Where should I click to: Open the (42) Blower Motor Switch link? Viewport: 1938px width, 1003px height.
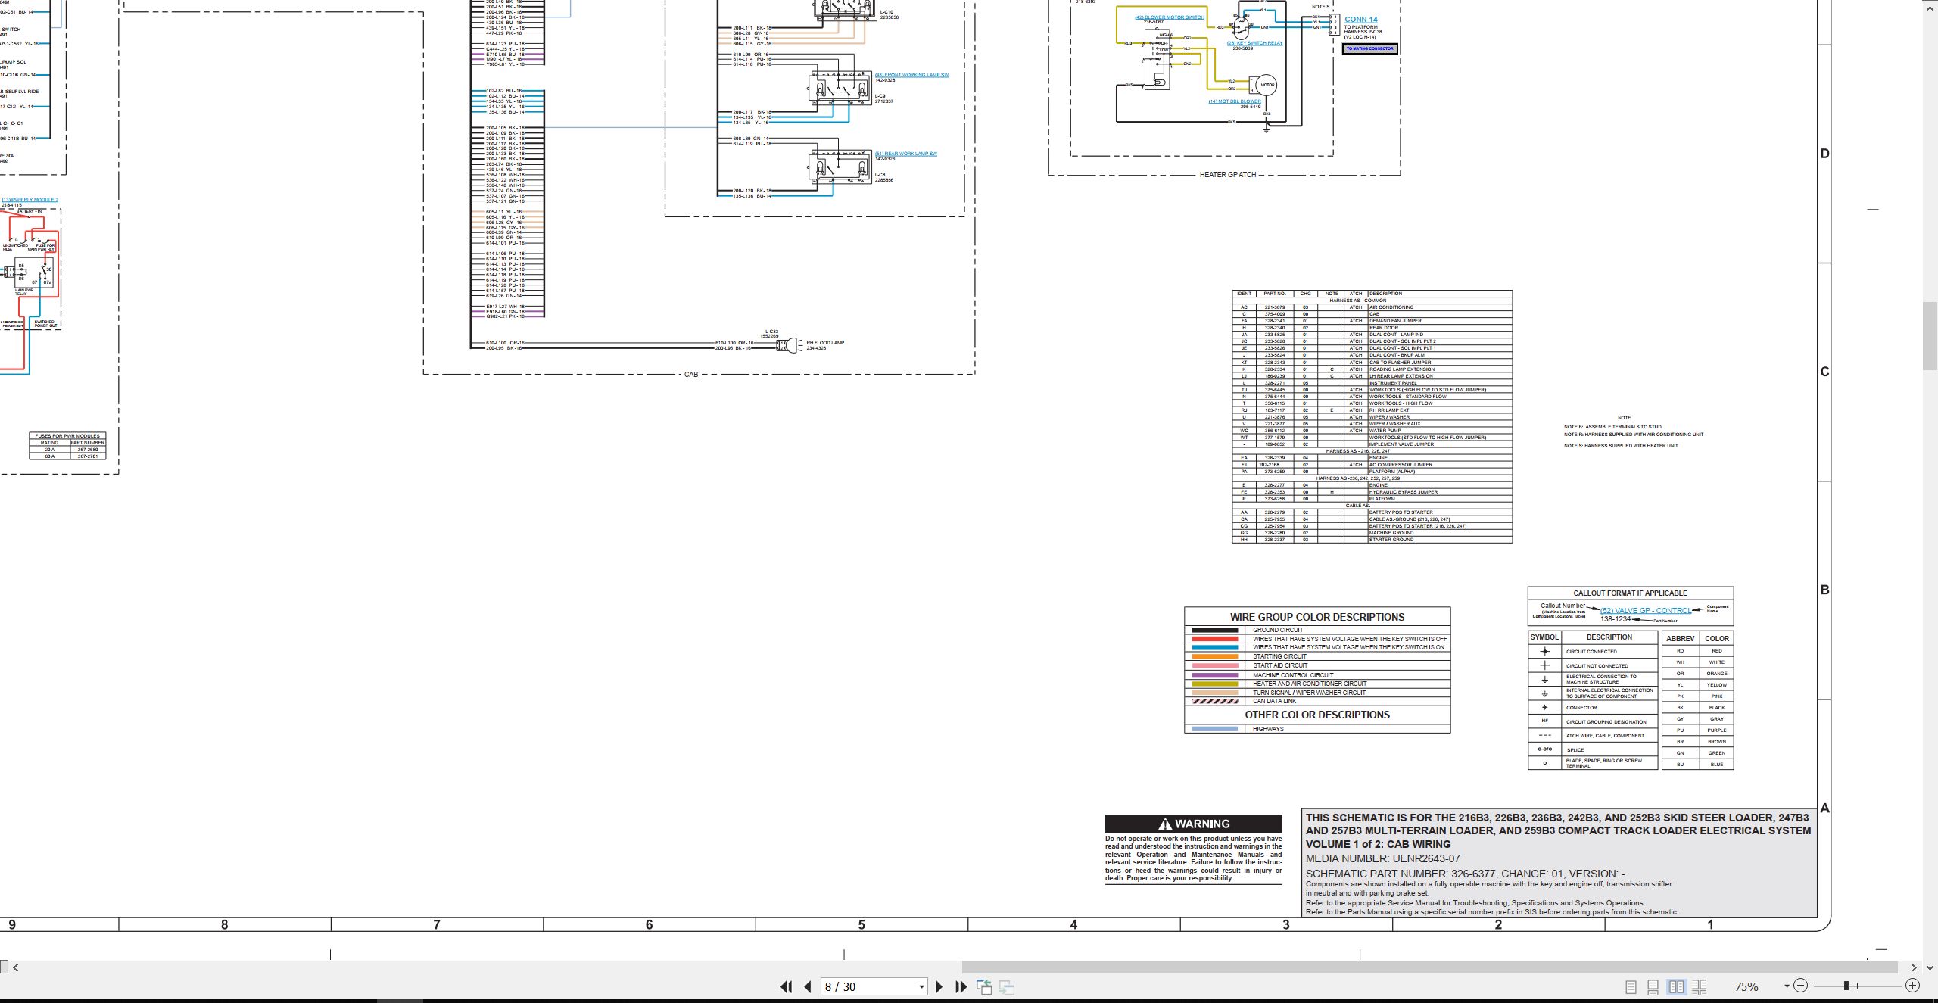[x=1169, y=17]
